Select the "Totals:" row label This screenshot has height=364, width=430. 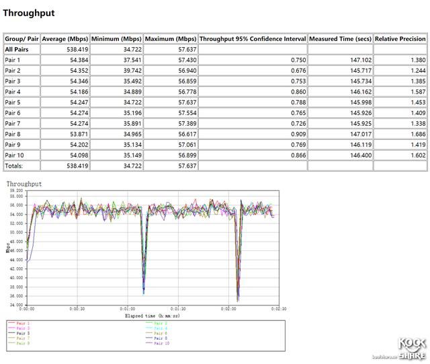pyautogui.click(x=13, y=166)
